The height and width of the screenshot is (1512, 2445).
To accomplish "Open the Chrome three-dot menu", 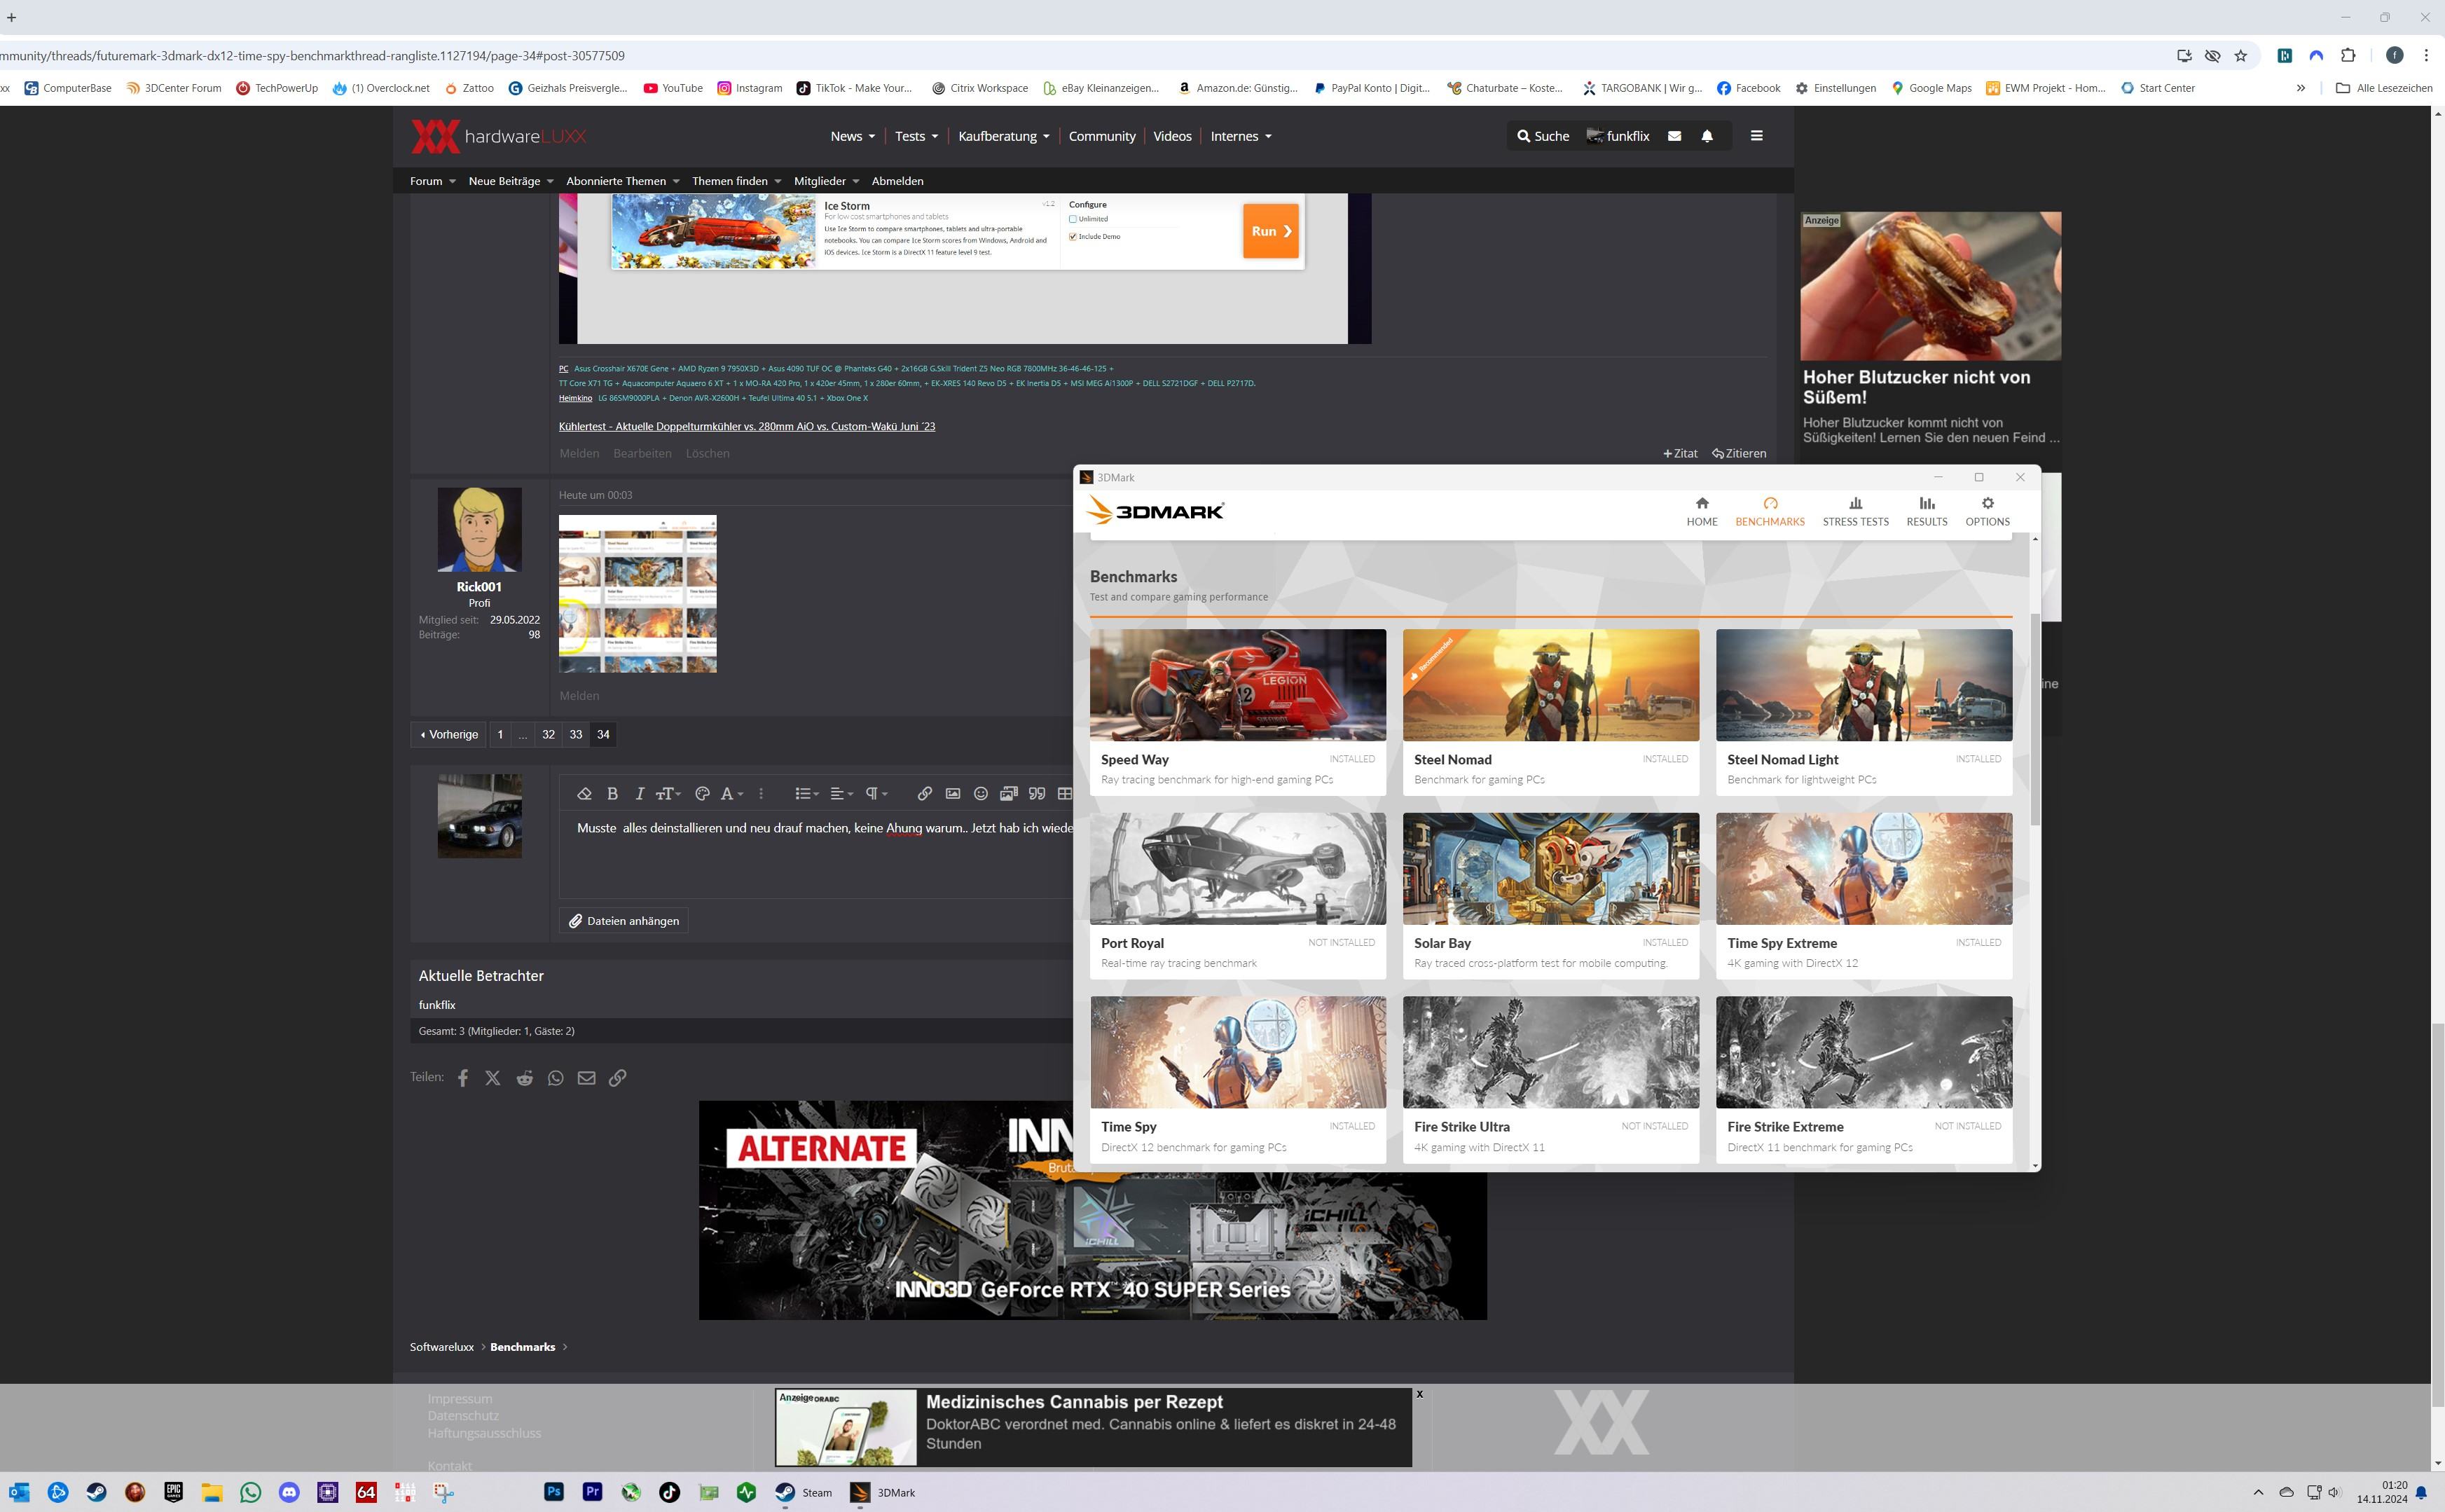I will point(2426,56).
